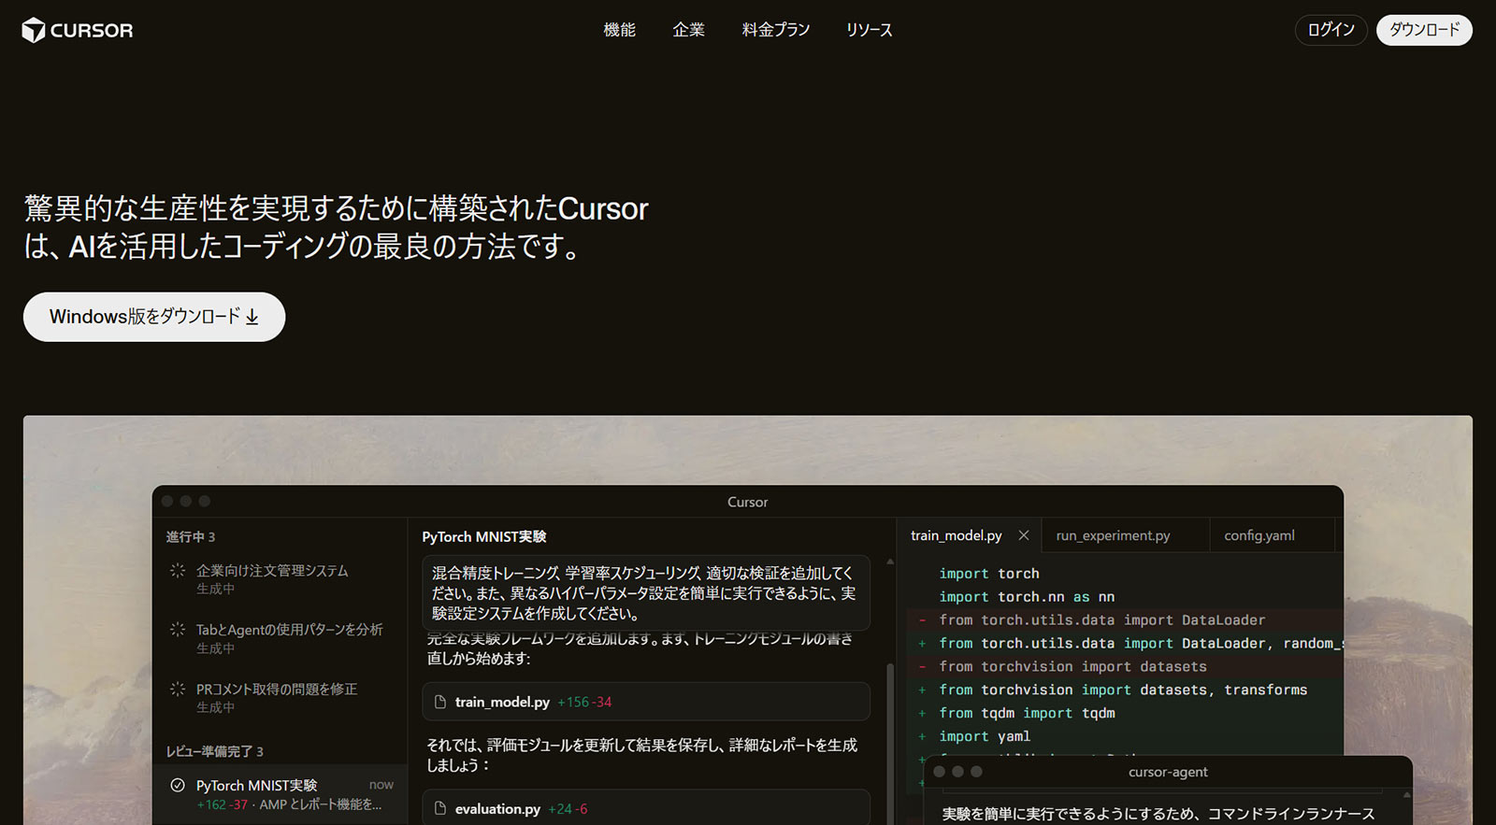Click the code line import torch.nn as nn

click(x=1027, y=597)
